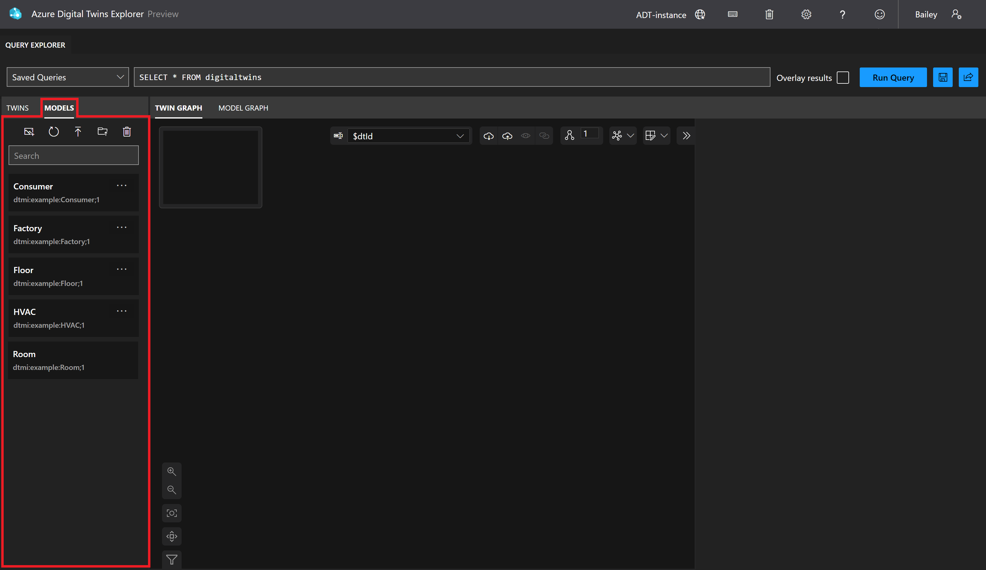Toggle the Overlay results checkbox
Viewport: 986px width, 570px height.
click(x=842, y=77)
